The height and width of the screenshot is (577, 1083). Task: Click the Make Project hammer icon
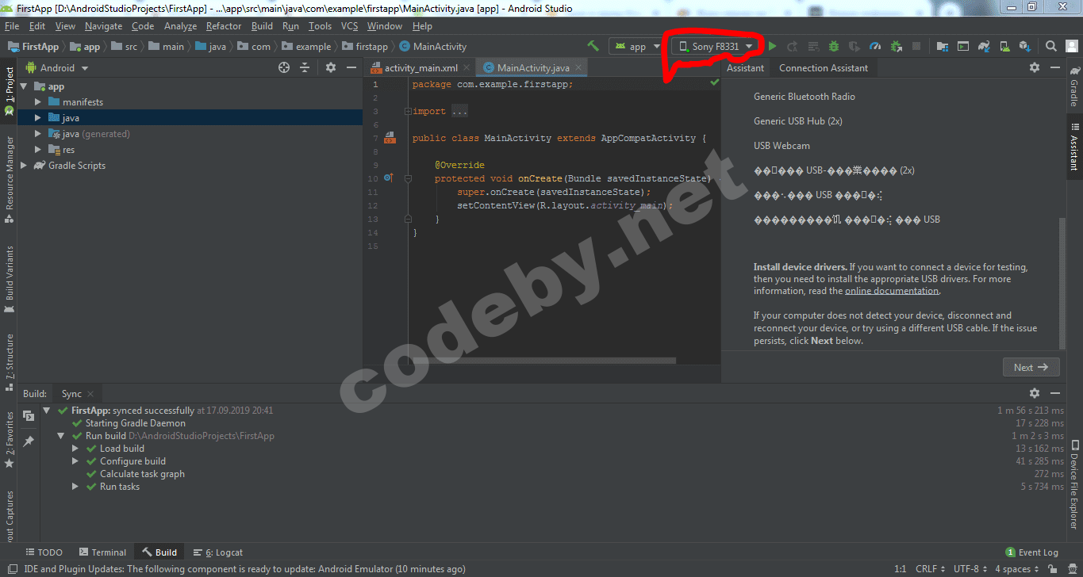click(x=593, y=47)
